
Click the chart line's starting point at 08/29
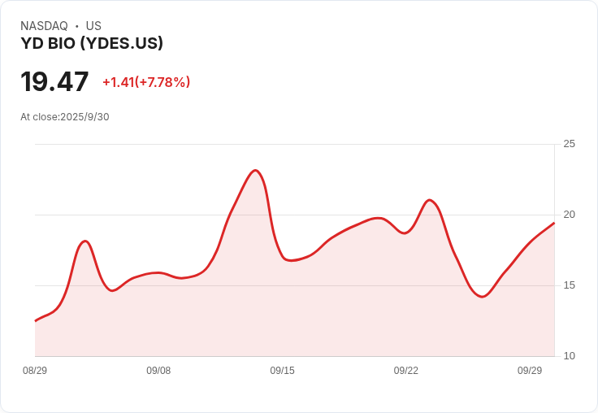coord(36,320)
